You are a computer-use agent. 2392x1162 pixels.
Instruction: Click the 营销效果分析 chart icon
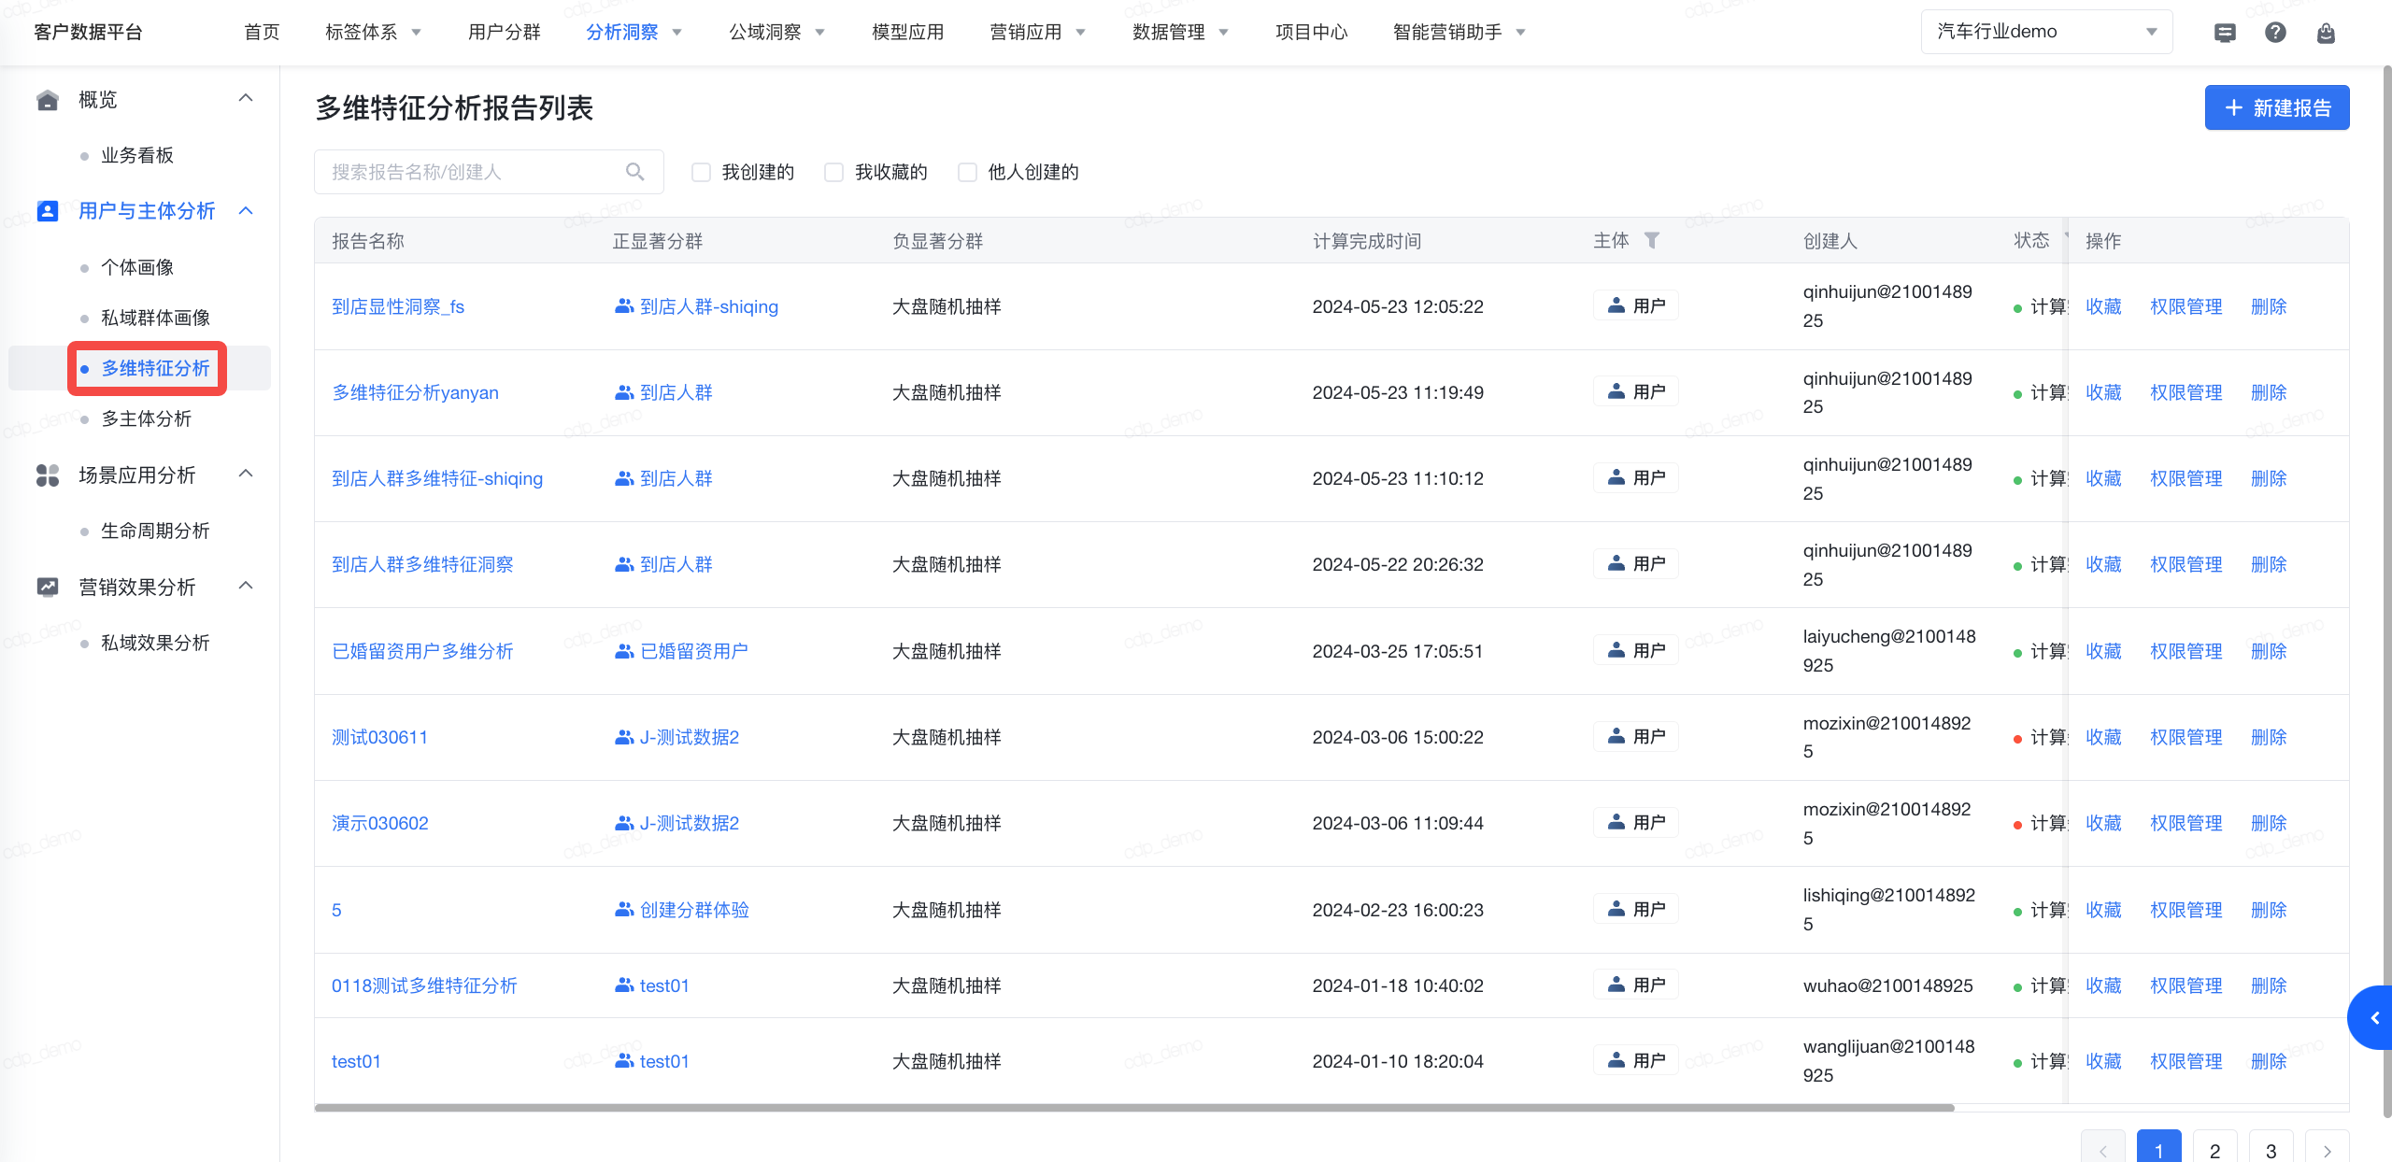pyautogui.click(x=48, y=588)
